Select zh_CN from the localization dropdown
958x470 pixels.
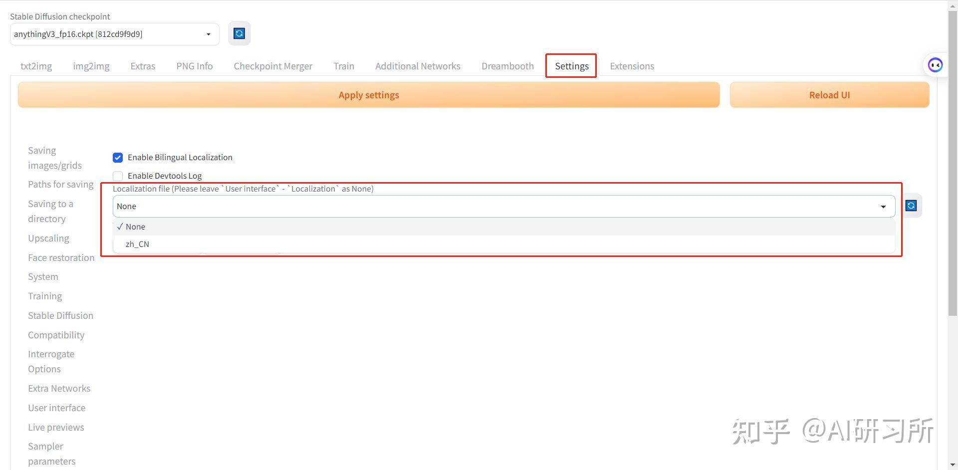click(138, 244)
